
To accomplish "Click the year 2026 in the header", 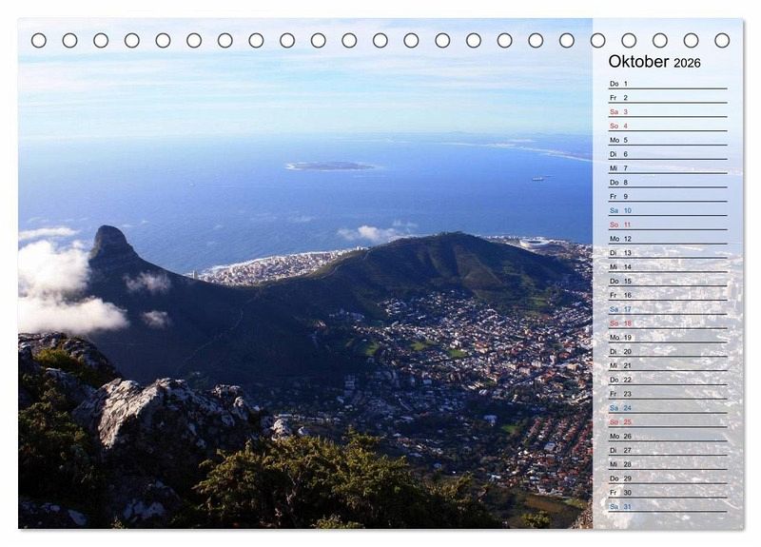I will [687, 63].
